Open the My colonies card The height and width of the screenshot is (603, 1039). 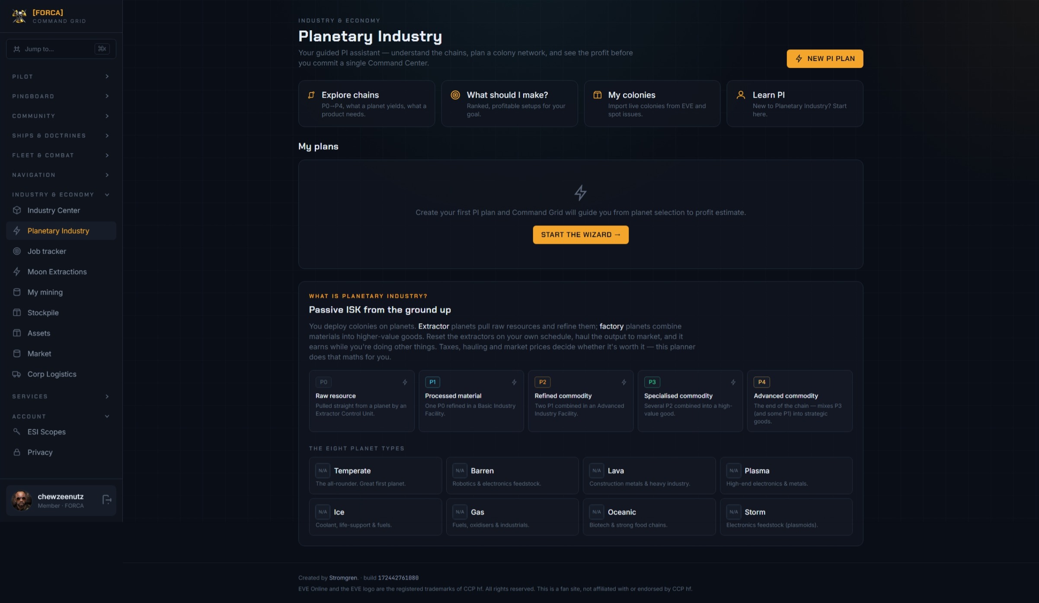(x=652, y=103)
